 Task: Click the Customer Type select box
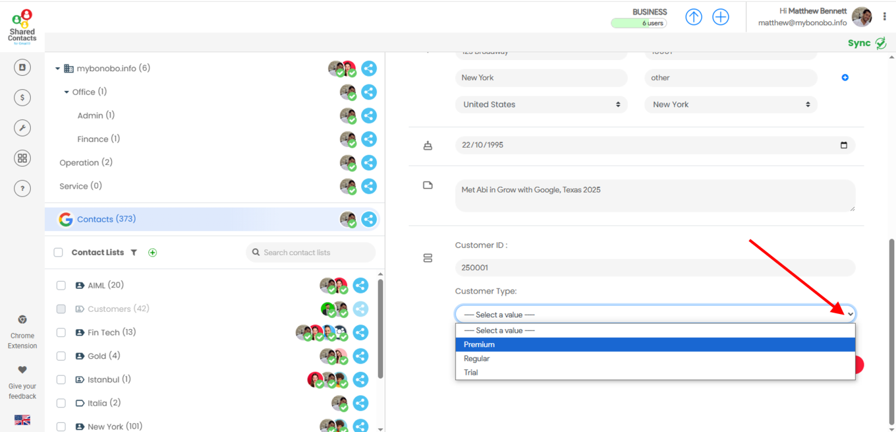(x=655, y=315)
